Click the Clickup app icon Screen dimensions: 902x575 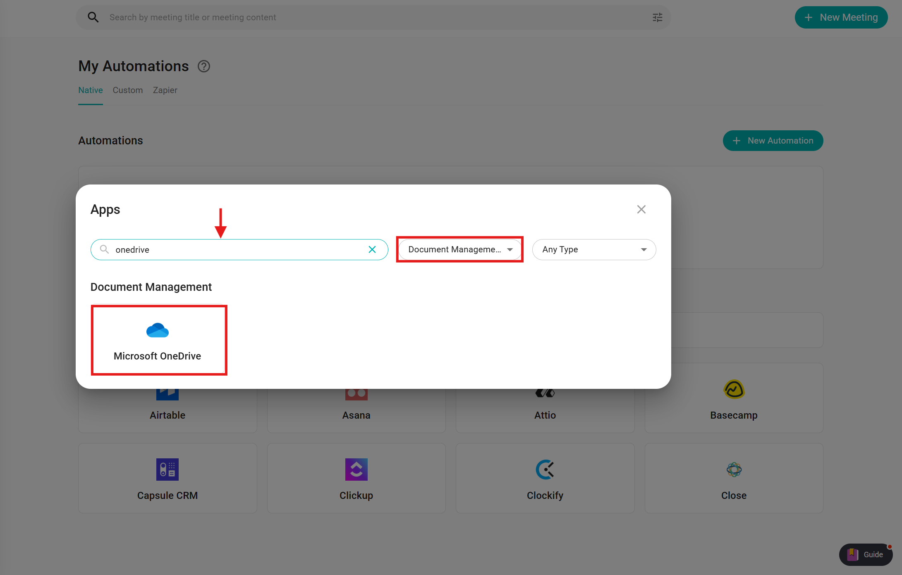(356, 470)
